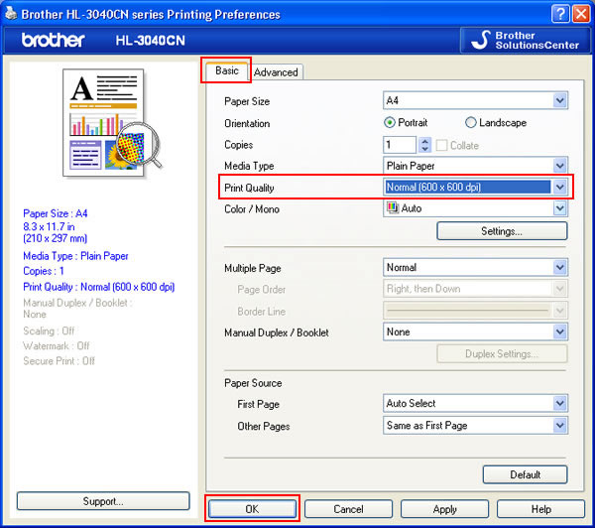595x528 pixels.
Task: Click the 'Watermark : Off' summary text
Action: click(57, 346)
